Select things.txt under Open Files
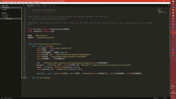Viewport: 176px width, 99px height. point(5,9)
